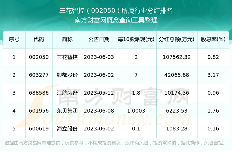
Task: Click date 2023-06-02 in 海立股份 row
Action: click(x=99, y=129)
